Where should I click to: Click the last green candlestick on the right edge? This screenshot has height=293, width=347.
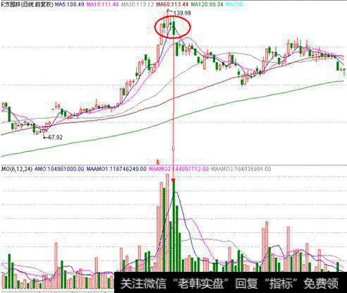(x=344, y=72)
